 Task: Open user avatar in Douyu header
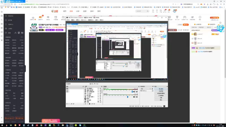(x=175, y=11)
